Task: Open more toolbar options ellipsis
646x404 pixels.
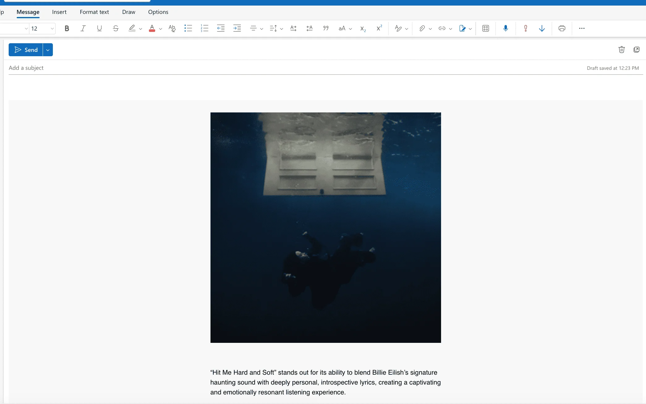Action: coord(582,28)
